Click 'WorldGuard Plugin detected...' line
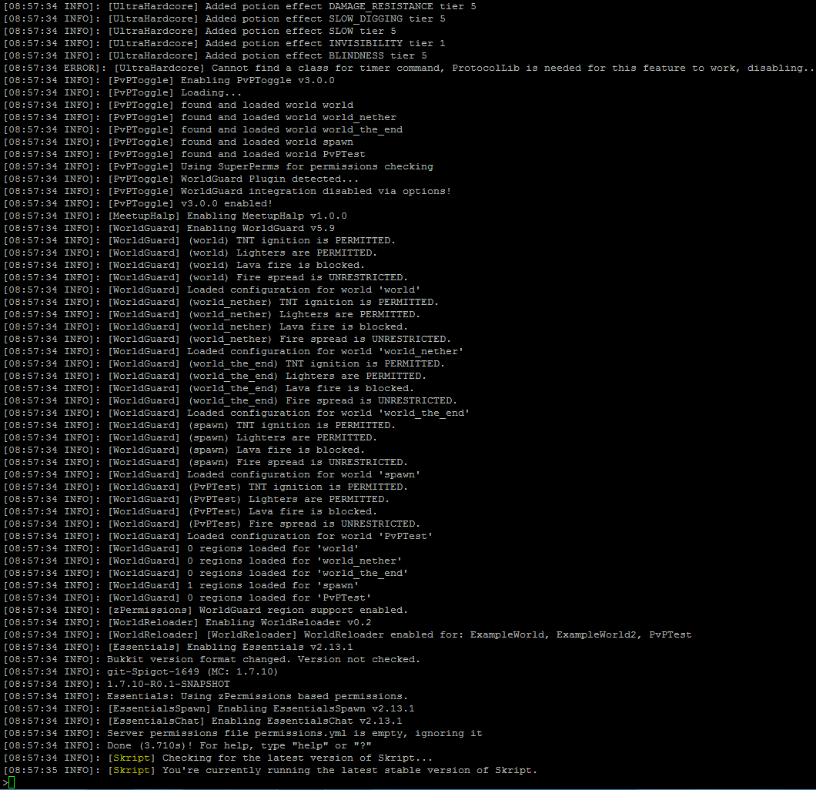 pos(181,179)
